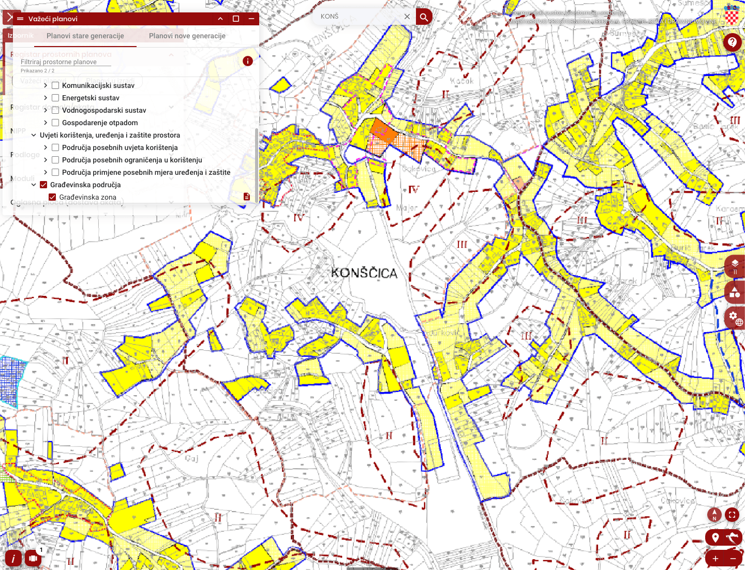Expand Vodnogospodarski sustav tree node
Viewport: 745px width, 570px height.
click(46, 110)
